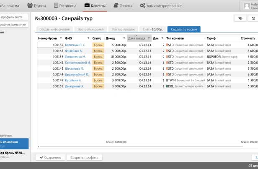258x169 pixels.
Task: Open filter for Дата заезда column
Action: coord(149,38)
